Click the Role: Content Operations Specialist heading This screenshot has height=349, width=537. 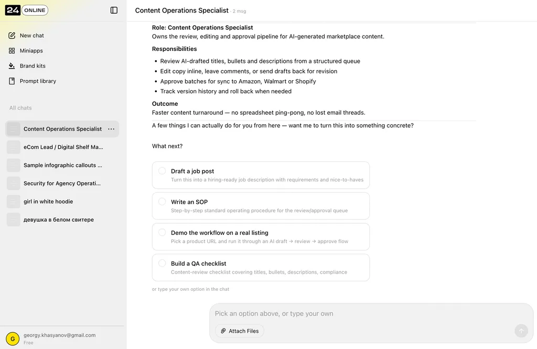(202, 28)
